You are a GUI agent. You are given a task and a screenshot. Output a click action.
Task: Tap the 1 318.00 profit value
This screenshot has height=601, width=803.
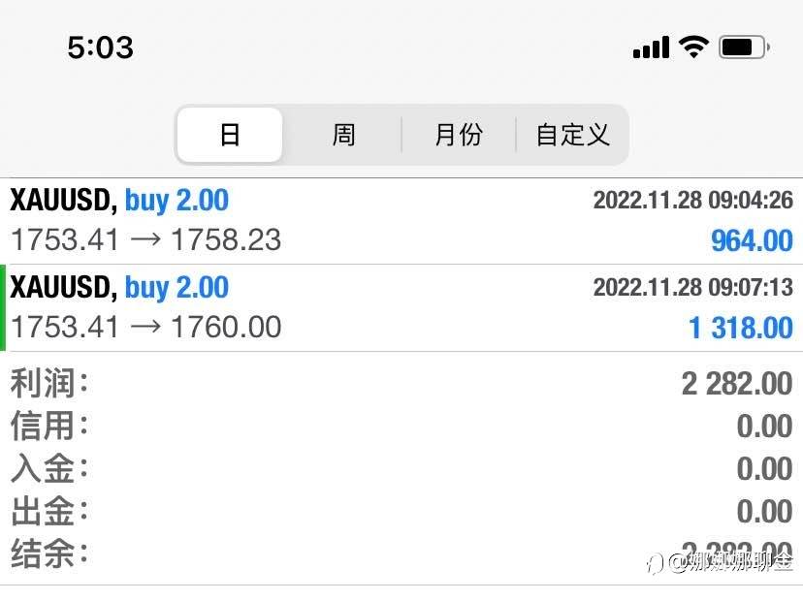(740, 328)
